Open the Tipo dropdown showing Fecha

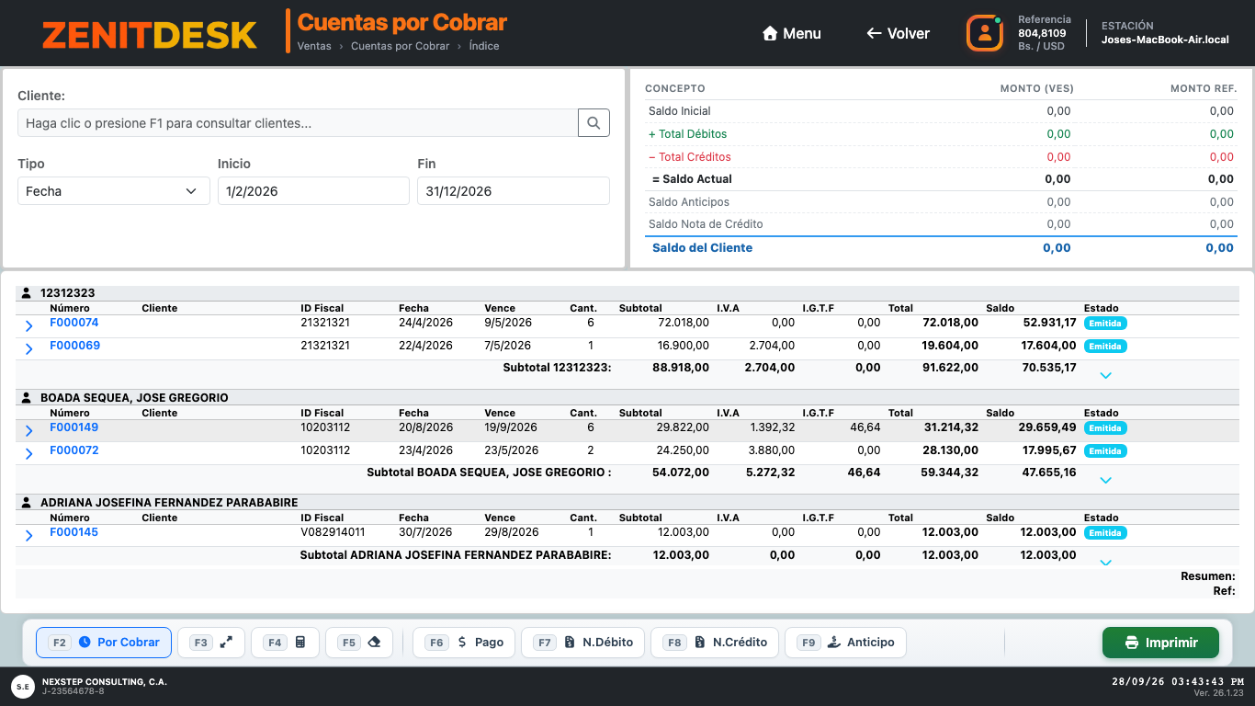point(114,191)
